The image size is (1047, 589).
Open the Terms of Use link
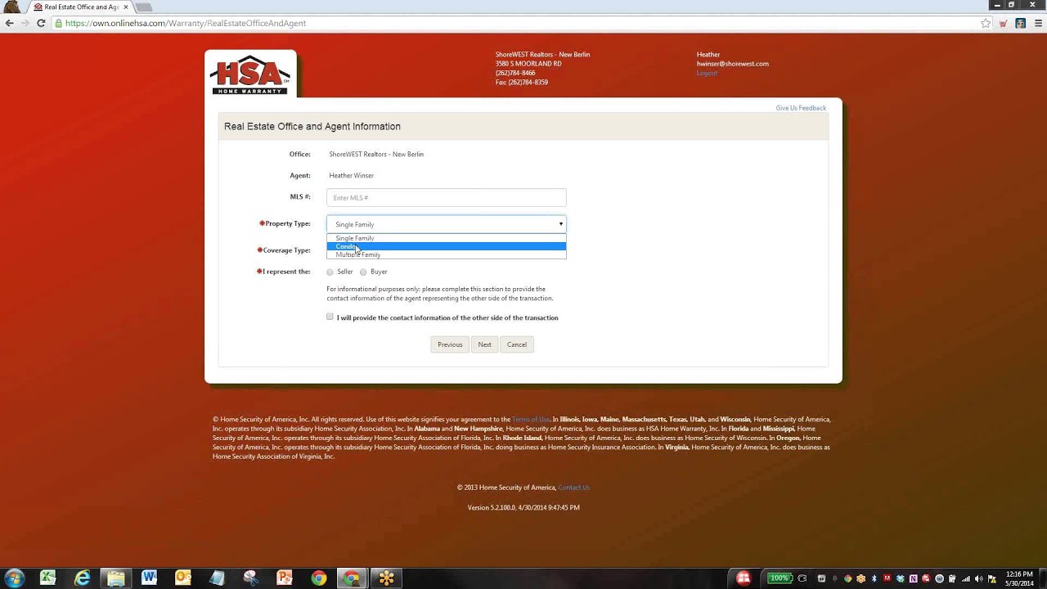pos(531,419)
